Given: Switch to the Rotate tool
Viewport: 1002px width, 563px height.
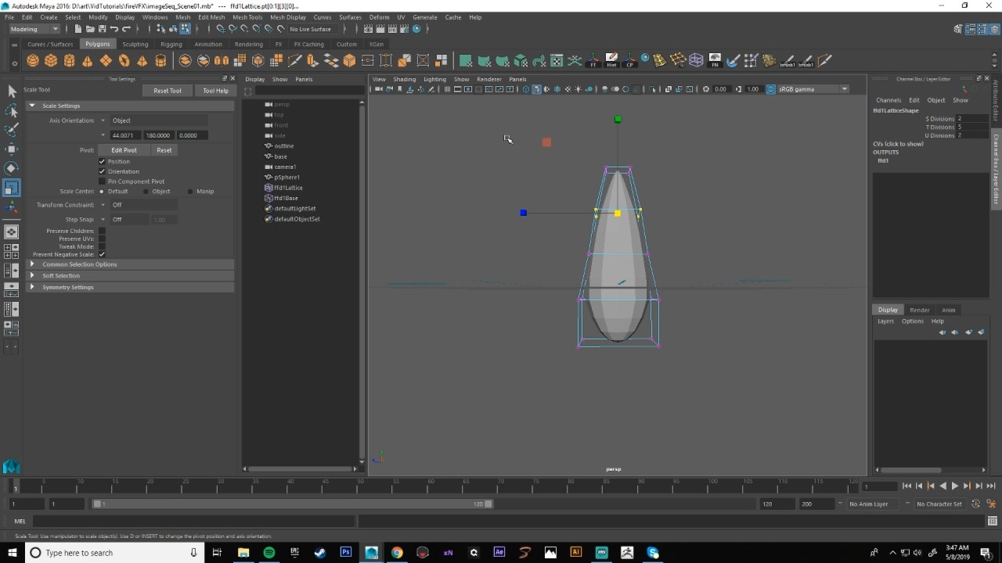Looking at the screenshot, I should (12, 168).
